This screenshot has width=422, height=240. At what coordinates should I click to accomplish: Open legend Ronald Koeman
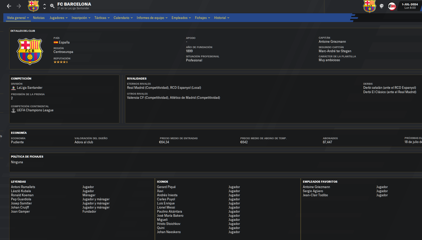22,195
